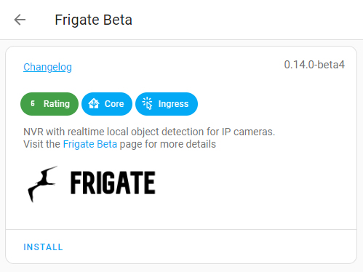Click the FRIGATE wordmark image
Screen dimensions: 363x272
(x=113, y=183)
